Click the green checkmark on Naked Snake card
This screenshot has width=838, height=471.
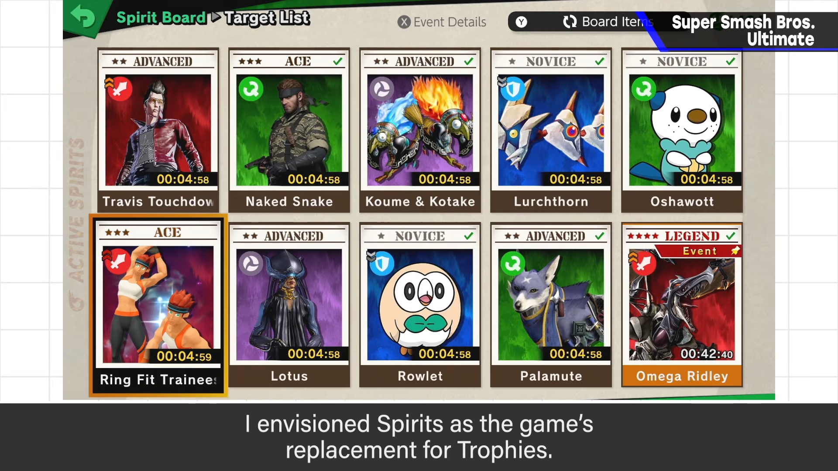[338, 61]
